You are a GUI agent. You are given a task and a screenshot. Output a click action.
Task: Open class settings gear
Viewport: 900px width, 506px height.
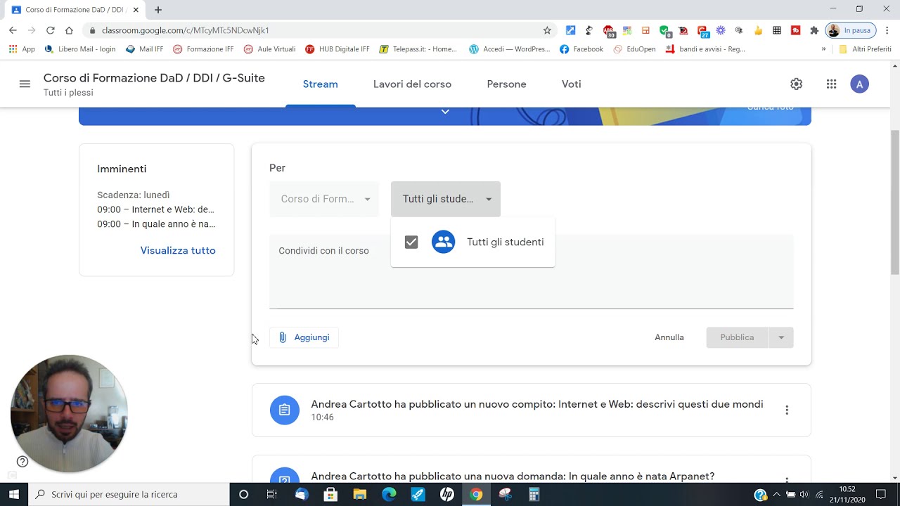tap(796, 84)
